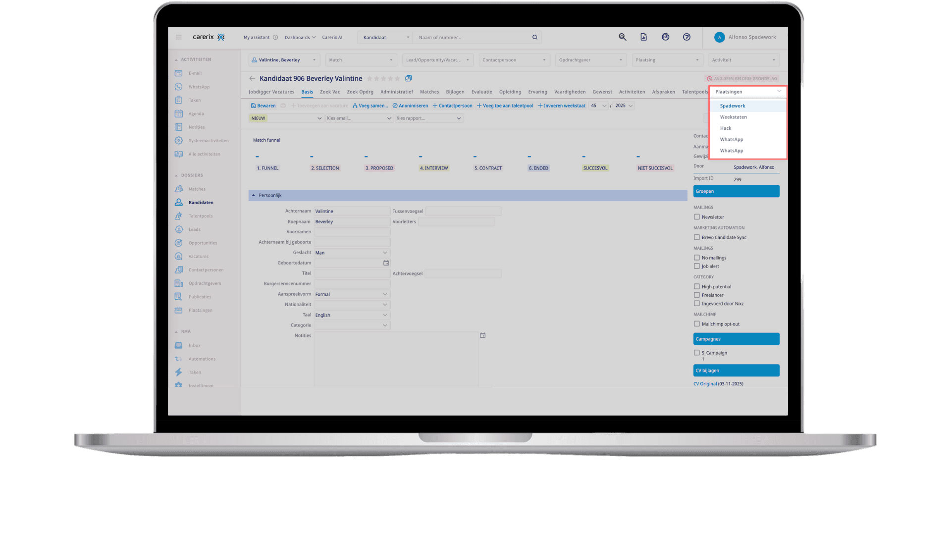This screenshot has height=535, width=951.
Task: Click the help question mark icon
Action: [x=687, y=37]
